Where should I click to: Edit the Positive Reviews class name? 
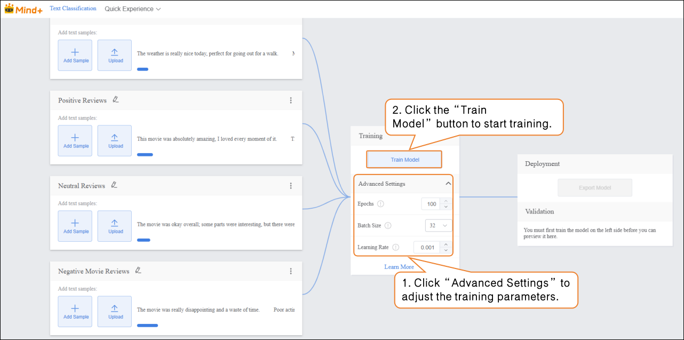[116, 100]
